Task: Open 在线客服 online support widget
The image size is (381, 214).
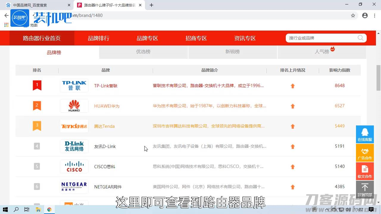Action: coord(365,134)
